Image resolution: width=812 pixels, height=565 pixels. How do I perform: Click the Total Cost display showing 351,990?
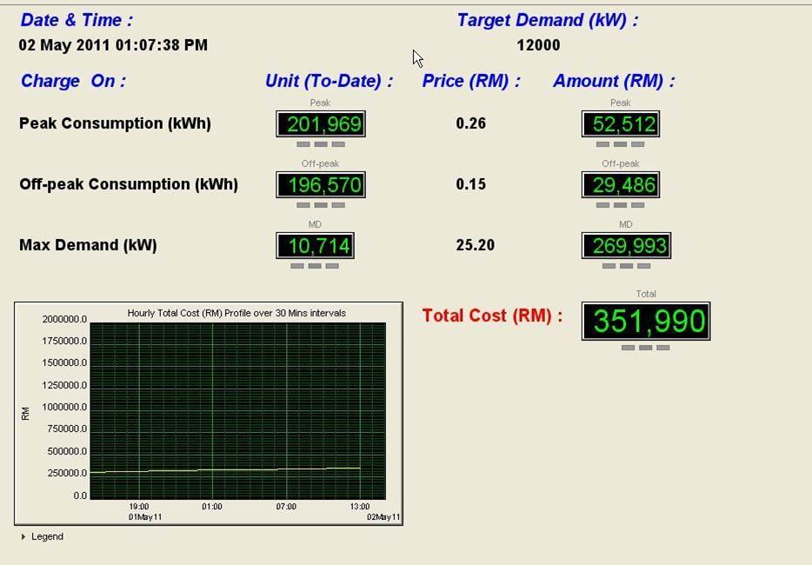(645, 322)
